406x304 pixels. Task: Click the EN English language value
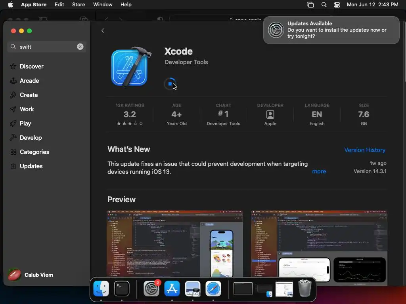coord(317,114)
